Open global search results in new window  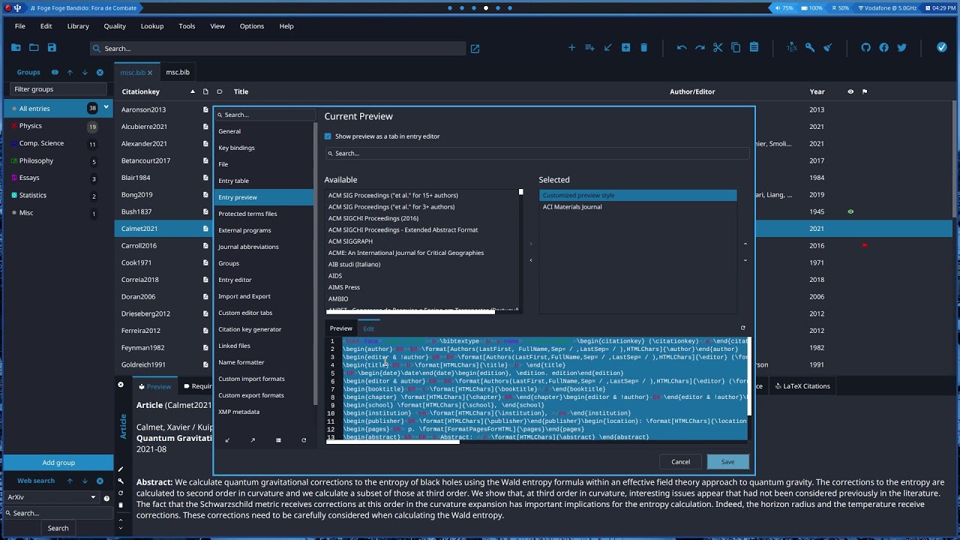click(x=475, y=49)
